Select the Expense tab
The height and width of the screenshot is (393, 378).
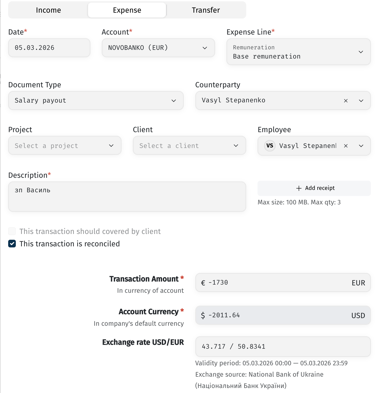[x=127, y=10]
